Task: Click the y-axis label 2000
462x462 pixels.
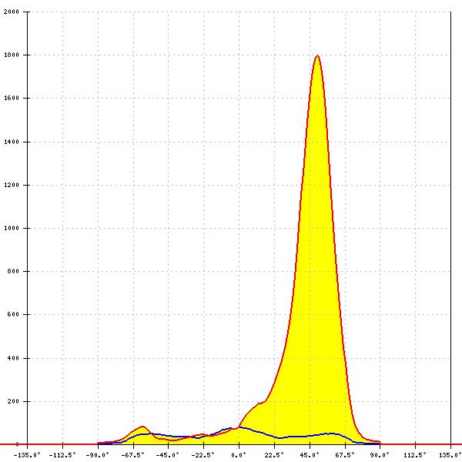Action: pyautogui.click(x=12, y=12)
